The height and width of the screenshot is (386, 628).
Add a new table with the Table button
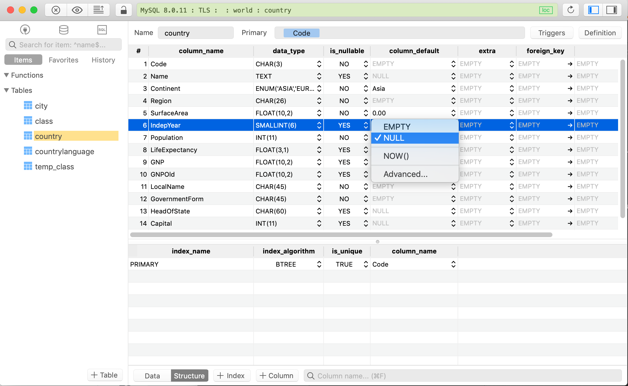point(105,375)
